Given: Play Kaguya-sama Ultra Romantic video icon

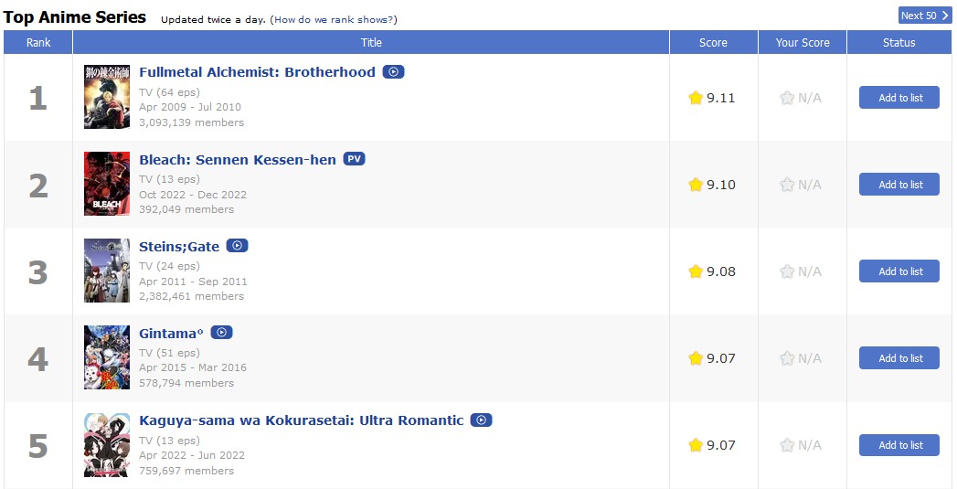Looking at the screenshot, I should point(481,420).
